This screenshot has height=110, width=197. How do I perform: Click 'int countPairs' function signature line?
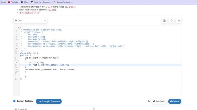[50, 70]
